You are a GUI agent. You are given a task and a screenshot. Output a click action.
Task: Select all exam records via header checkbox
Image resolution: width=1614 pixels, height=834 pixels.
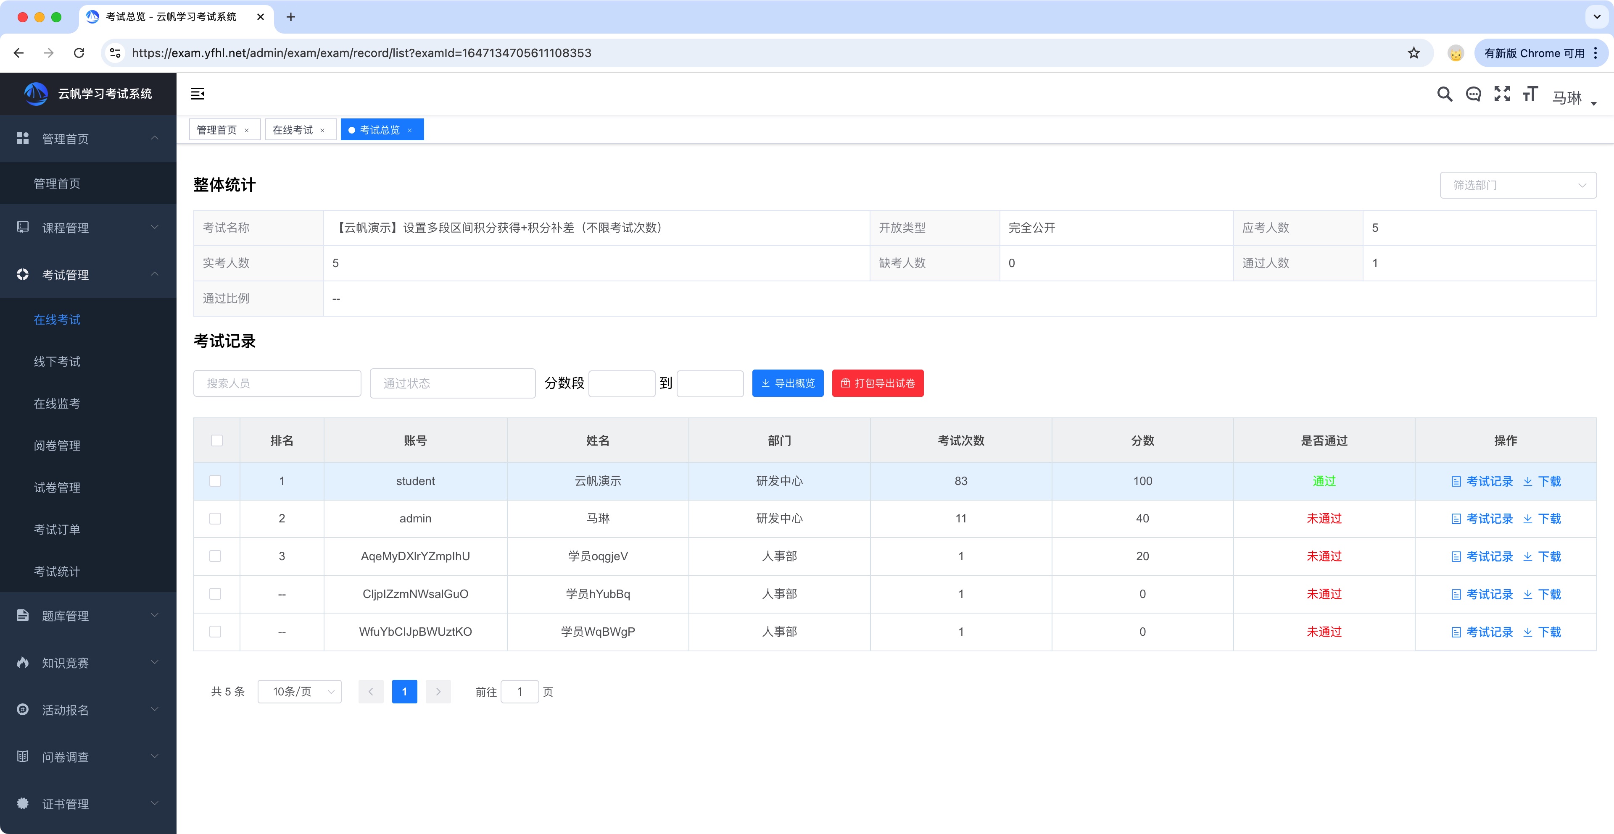(x=216, y=440)
